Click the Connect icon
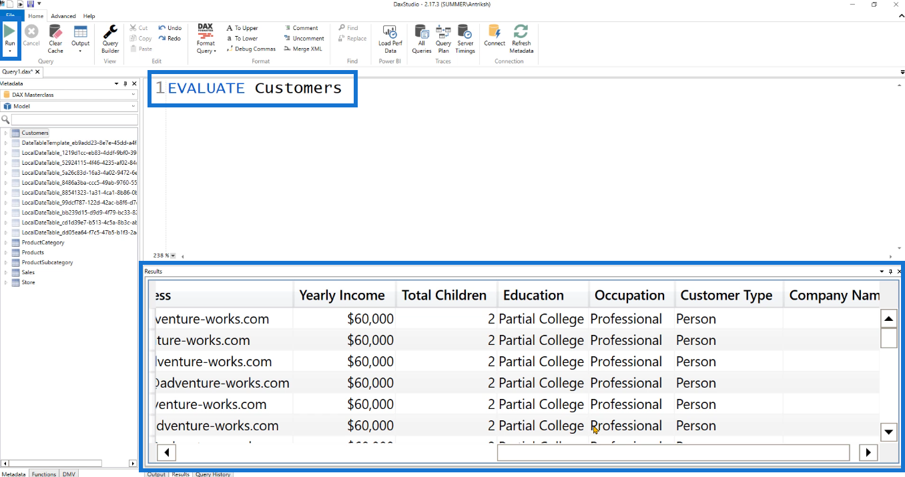The height and width of the screenshot is (477, 905). tap(495, 35)
